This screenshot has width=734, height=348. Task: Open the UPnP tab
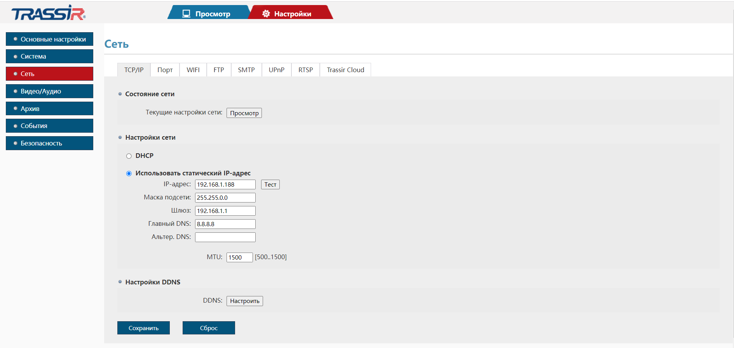[277, 70]
